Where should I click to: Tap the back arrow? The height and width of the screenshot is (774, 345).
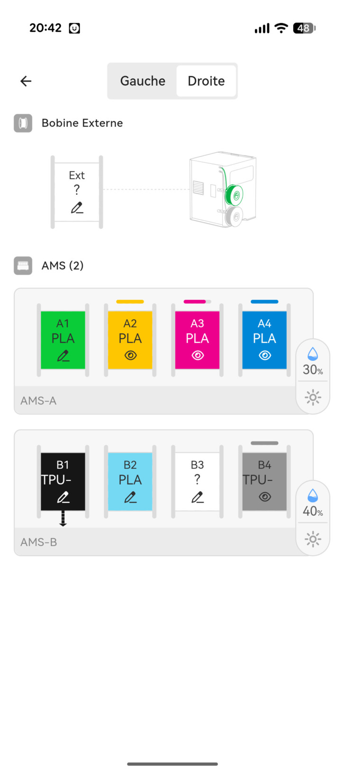26,81
